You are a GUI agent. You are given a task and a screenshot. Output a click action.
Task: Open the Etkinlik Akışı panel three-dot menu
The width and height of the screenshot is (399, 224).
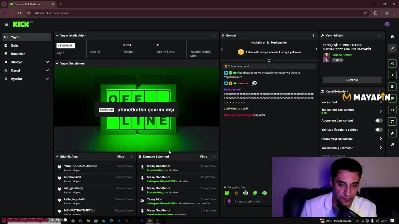pyautogui.click(x=131, y=156)
